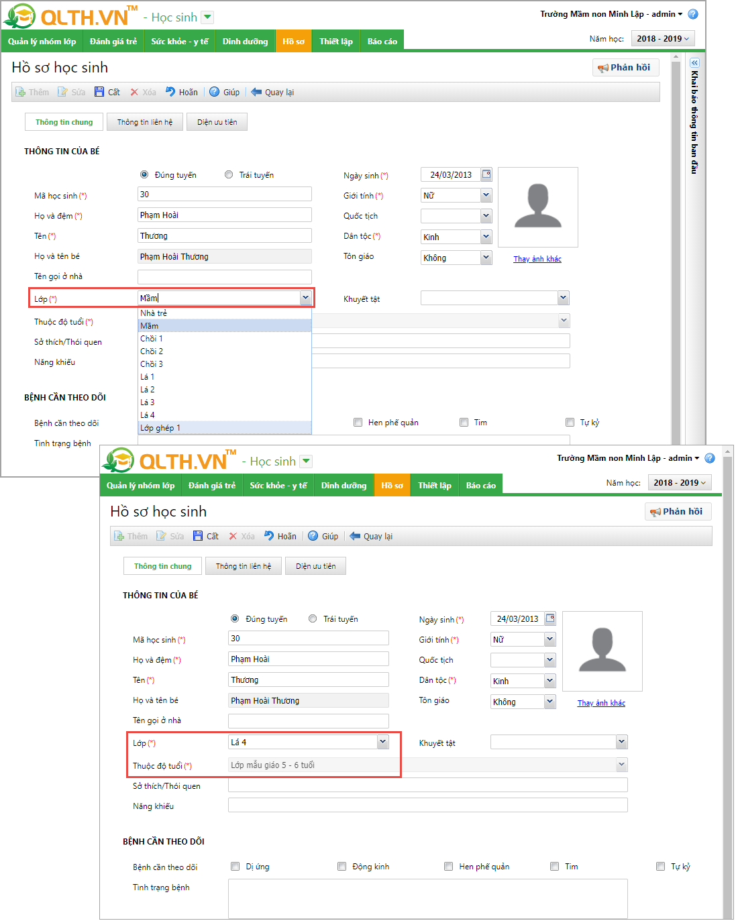
Task: Open the Khuyết tật dropdown in top window
Action: 564,298
